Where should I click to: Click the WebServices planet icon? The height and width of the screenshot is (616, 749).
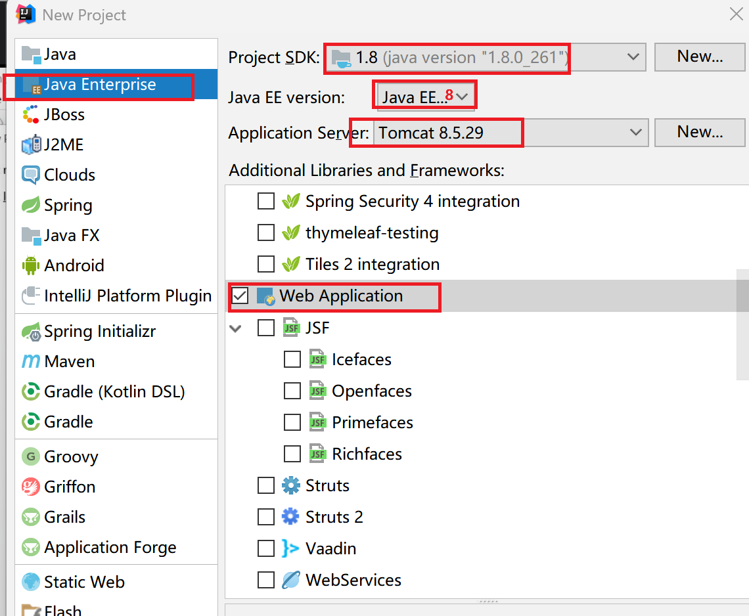[x=290, y=580]
